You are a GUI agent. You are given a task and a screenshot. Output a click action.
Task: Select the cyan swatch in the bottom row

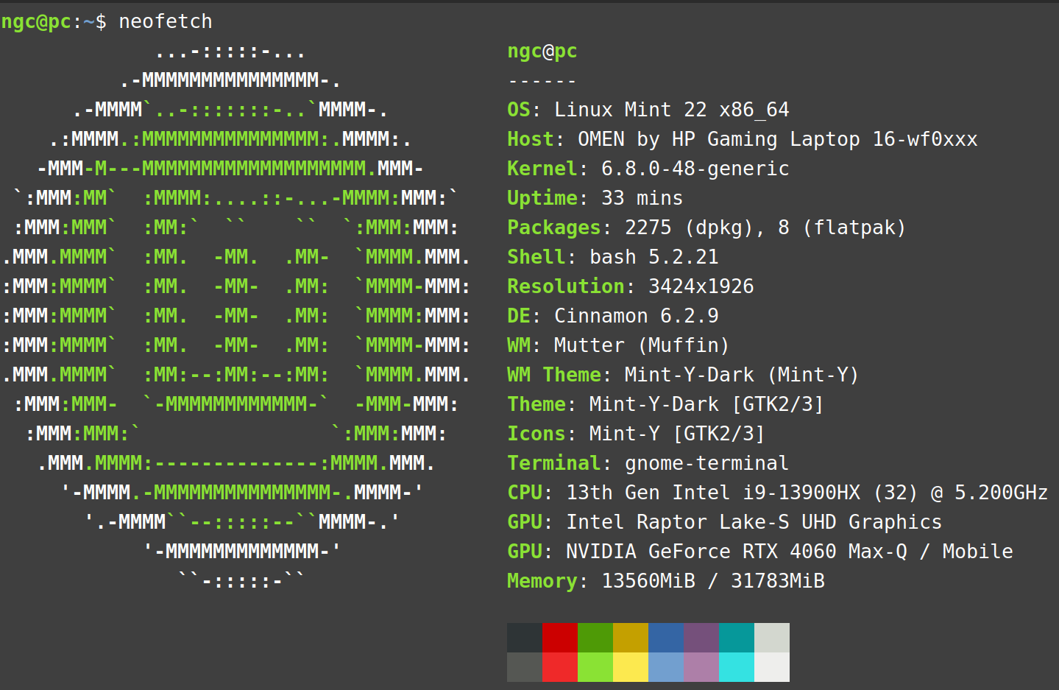(x=737, y=667)
